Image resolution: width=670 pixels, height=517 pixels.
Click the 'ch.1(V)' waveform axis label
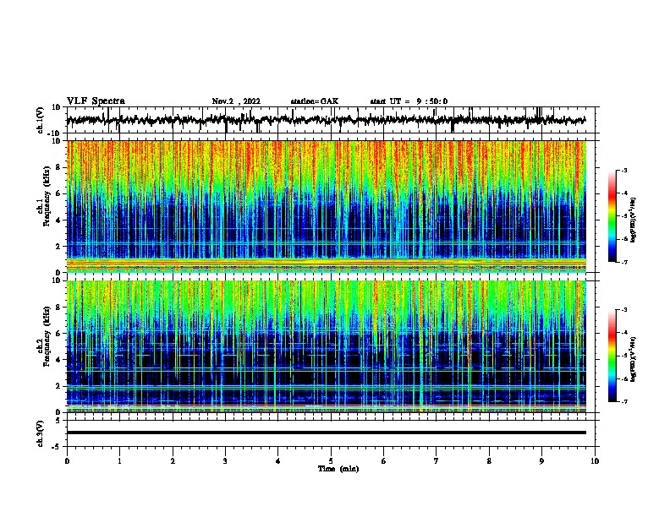point(41,120)
